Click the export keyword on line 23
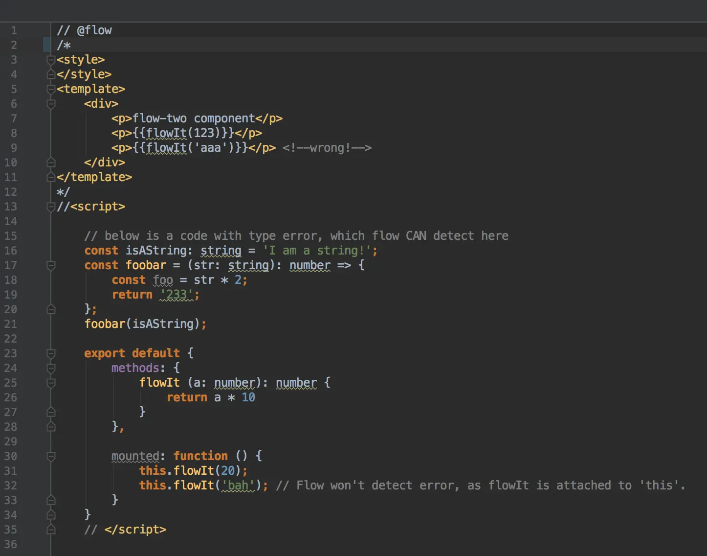Image resolution: width=707 pixels, height=556 pixels. click(x=105, y=353)
